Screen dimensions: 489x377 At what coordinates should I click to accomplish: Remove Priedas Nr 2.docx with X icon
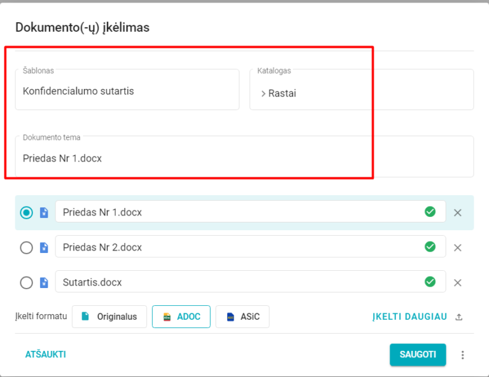pyautogui.click(x=457, y=247)
